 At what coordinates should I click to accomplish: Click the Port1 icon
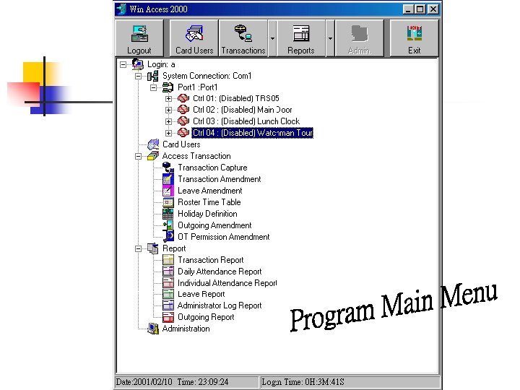pyautogui.click(x=168, y=87)
